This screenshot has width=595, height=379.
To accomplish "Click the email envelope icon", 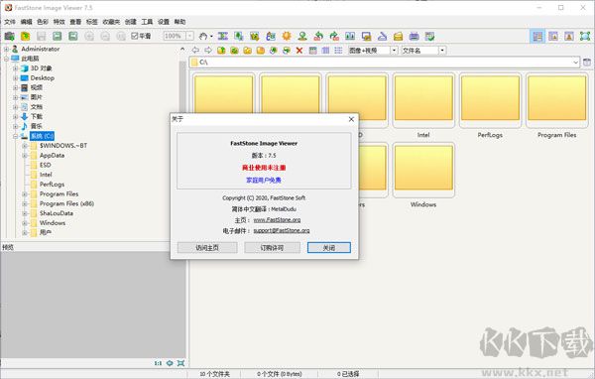I will coord(398,37).
